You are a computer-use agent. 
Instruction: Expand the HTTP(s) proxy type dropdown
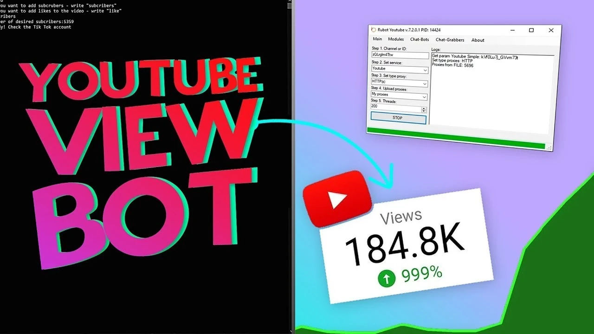[x=425, y=84]
